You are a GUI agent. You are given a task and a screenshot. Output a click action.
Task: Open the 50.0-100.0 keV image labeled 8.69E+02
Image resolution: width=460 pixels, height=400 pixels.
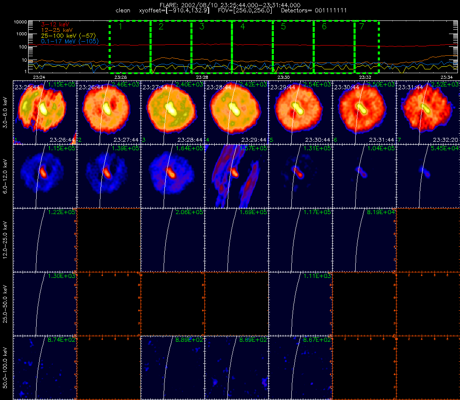pos(237,368)
